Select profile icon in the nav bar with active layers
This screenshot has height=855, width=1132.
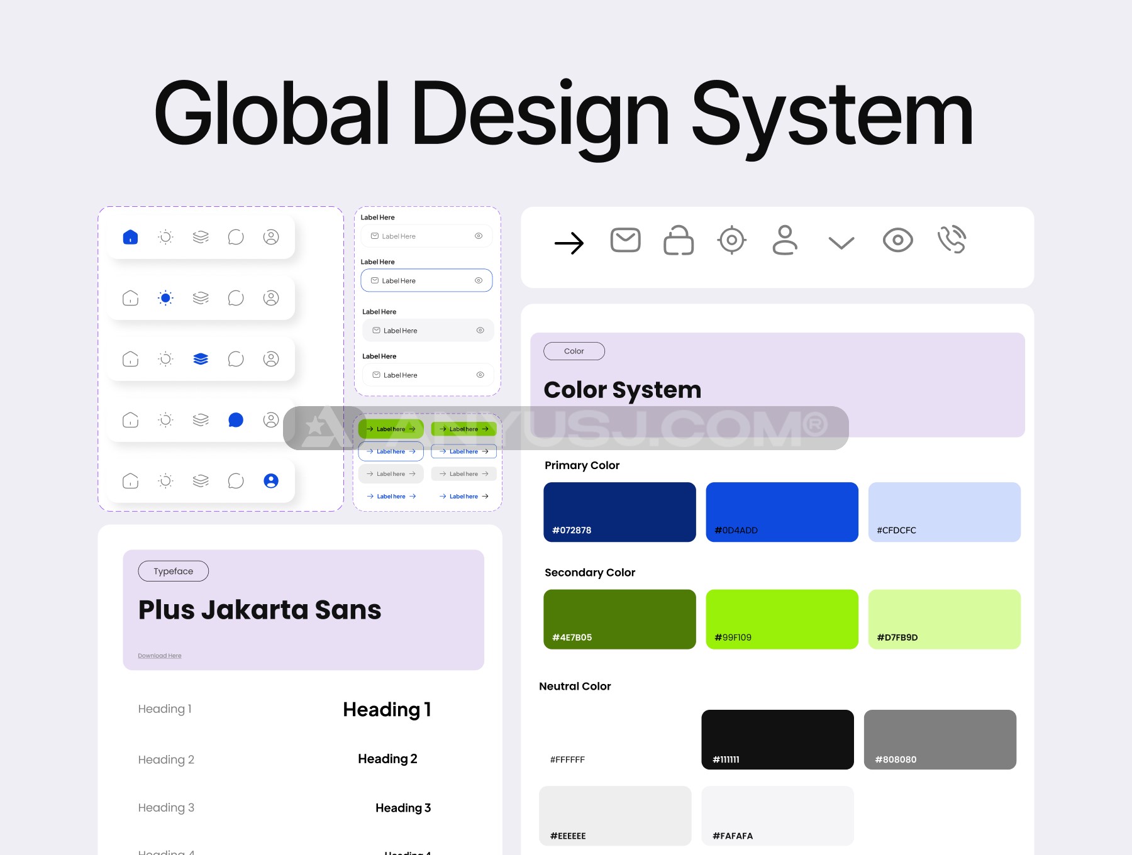click(x=271, y=359)
